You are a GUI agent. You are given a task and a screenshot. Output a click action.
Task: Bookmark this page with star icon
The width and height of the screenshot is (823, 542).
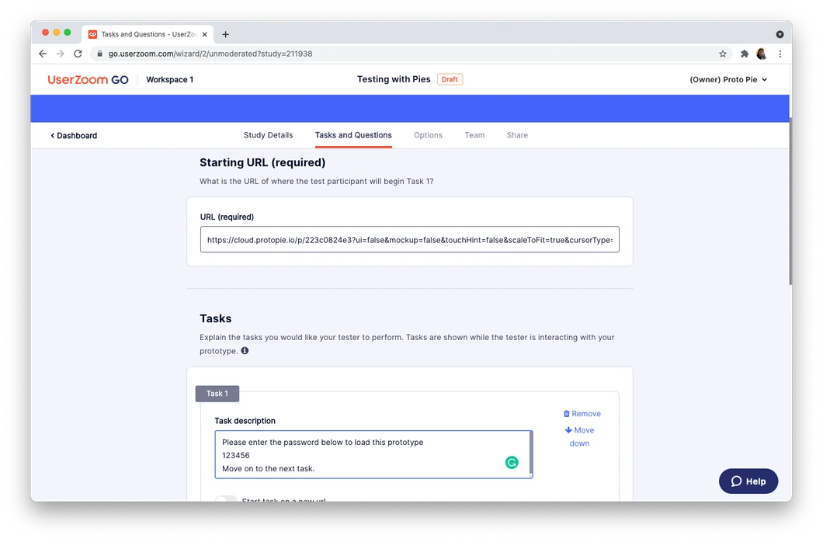tap(723, 54)
